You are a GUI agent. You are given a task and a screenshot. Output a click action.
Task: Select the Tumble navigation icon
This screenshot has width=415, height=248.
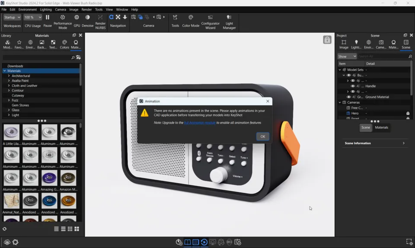point(112,17)
